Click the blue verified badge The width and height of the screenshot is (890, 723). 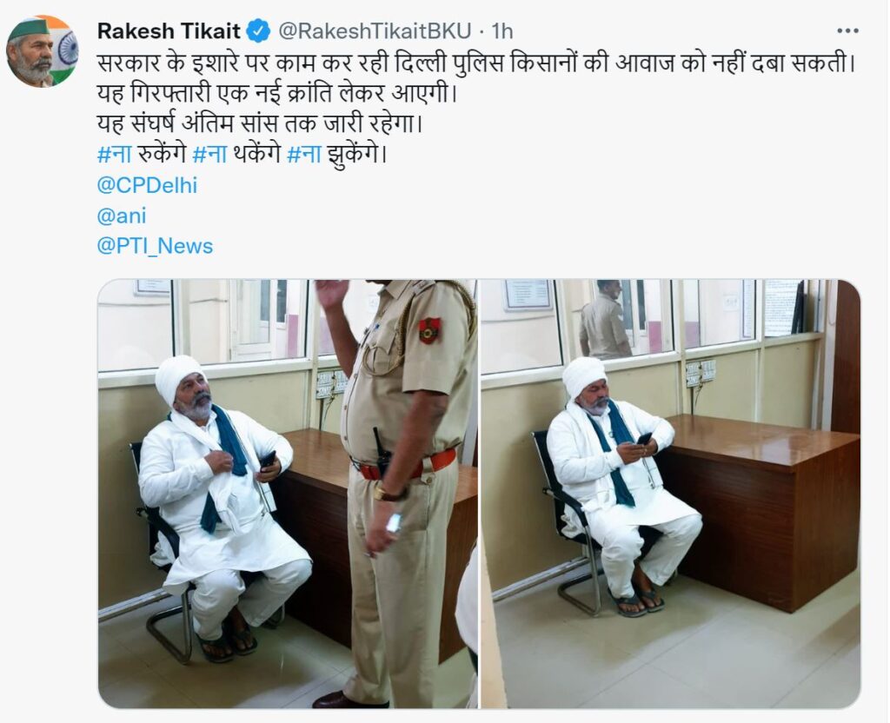click(x=258, y=30)
